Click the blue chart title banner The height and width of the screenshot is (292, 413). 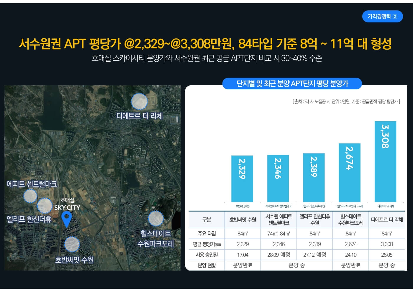(x=293, y=83)
